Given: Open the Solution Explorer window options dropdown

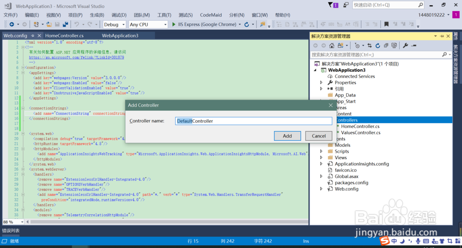Looking at the screenshot, I should click(x=436, y=36).
